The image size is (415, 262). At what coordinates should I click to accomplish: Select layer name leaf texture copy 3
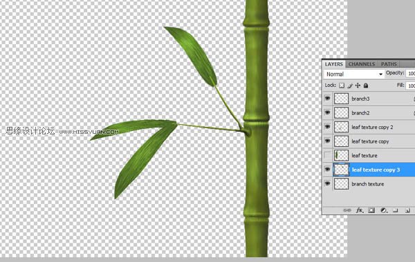click(376, 170)
